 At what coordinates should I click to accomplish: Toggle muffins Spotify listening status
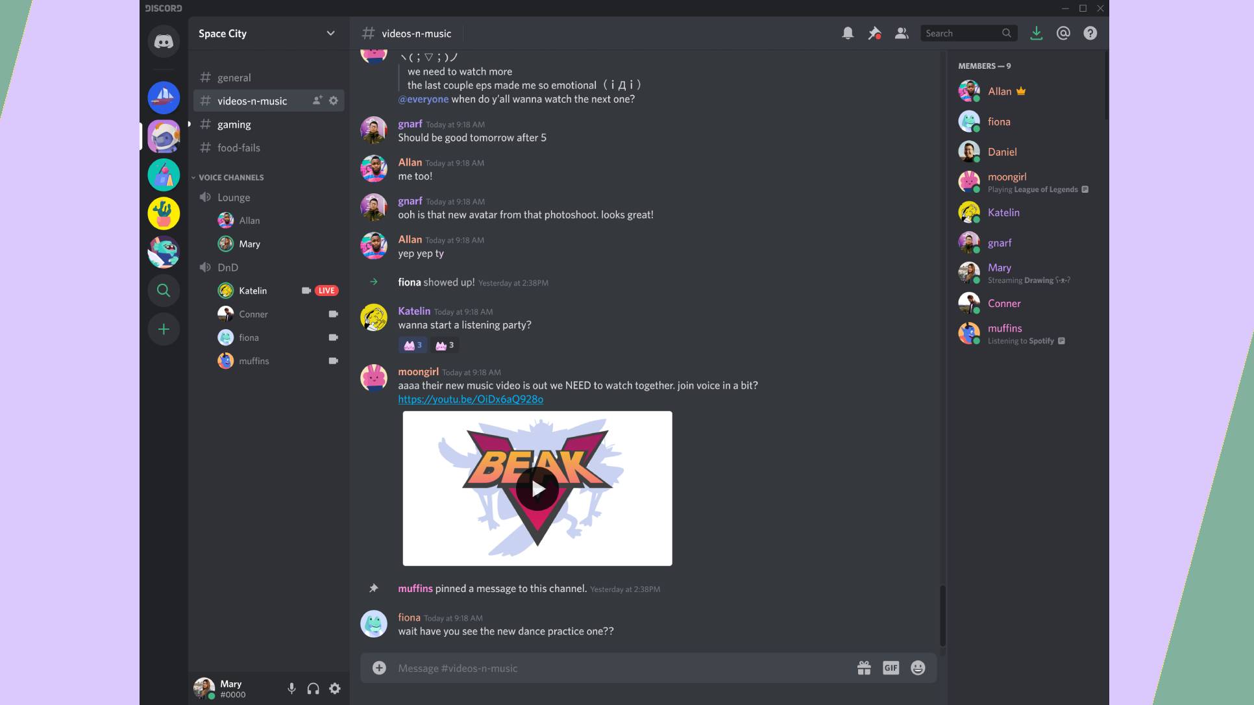tap(1060, 340)
